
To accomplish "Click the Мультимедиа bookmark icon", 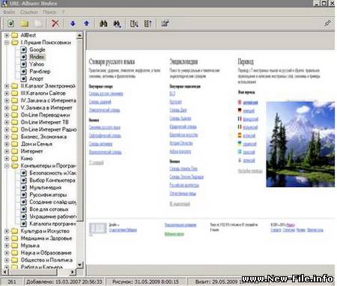I will (x=23, y=187).
